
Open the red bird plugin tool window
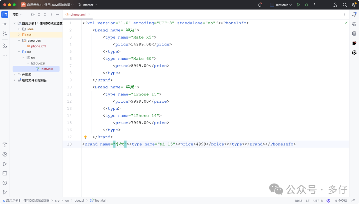pyautogui.click(x=354, y=43)
